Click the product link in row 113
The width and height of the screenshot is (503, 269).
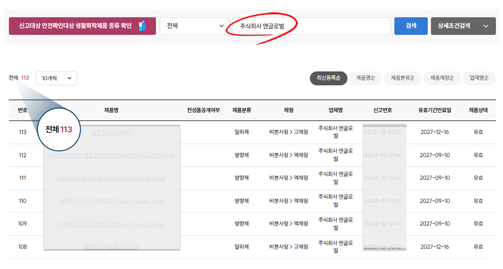[111, 132]
